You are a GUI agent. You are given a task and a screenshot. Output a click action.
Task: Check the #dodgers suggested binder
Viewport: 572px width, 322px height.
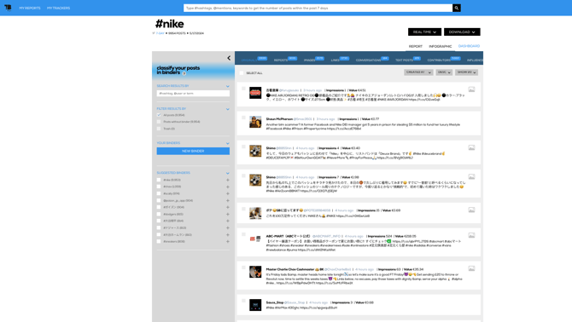pos(159,215)
